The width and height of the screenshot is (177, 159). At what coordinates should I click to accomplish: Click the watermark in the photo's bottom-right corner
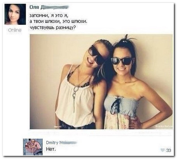(164, 126)
